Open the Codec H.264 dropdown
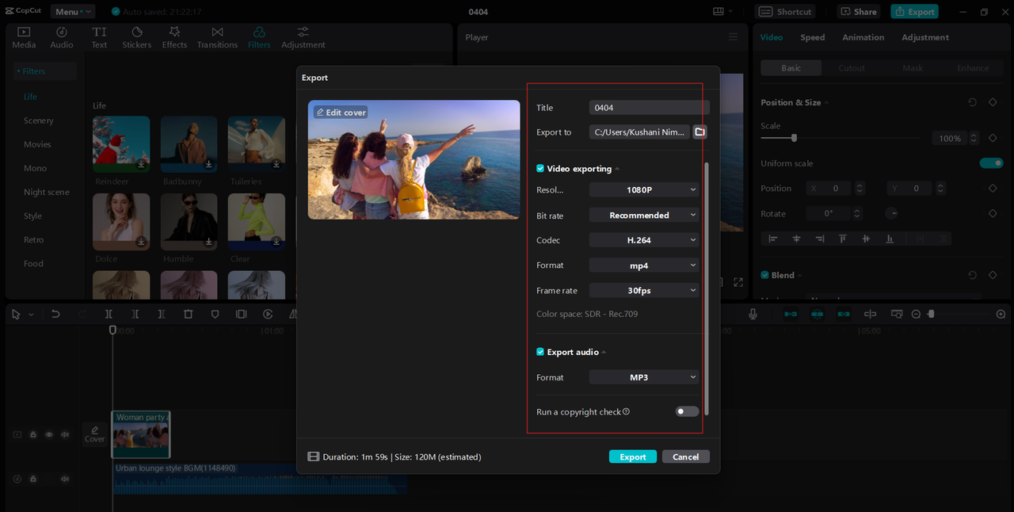The width and height of the screenshot is (1014, 512). coord(644,240)
